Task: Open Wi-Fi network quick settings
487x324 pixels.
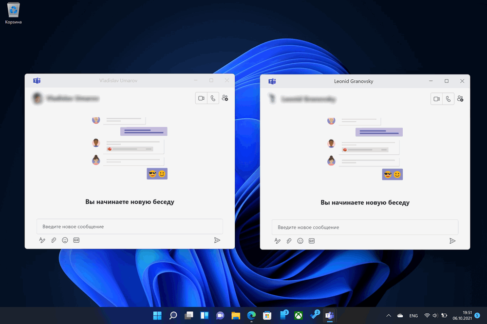Action: pyautogui.click(x=427, y=316)
